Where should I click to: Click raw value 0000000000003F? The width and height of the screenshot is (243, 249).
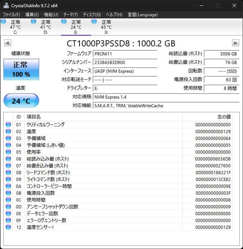tap(213, 193)
